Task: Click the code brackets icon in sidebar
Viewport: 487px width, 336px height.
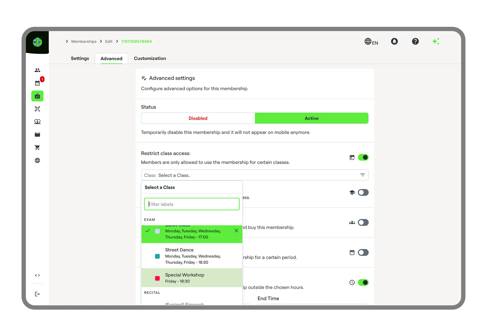Action: [37, 275]
